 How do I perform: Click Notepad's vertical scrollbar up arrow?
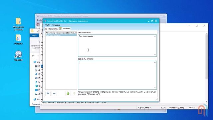coord(207,33)
